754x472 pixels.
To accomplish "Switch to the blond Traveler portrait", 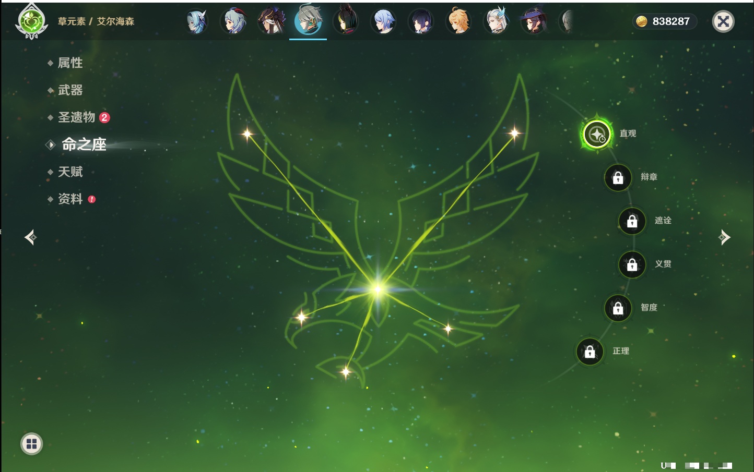I will (x=458, y=21).
